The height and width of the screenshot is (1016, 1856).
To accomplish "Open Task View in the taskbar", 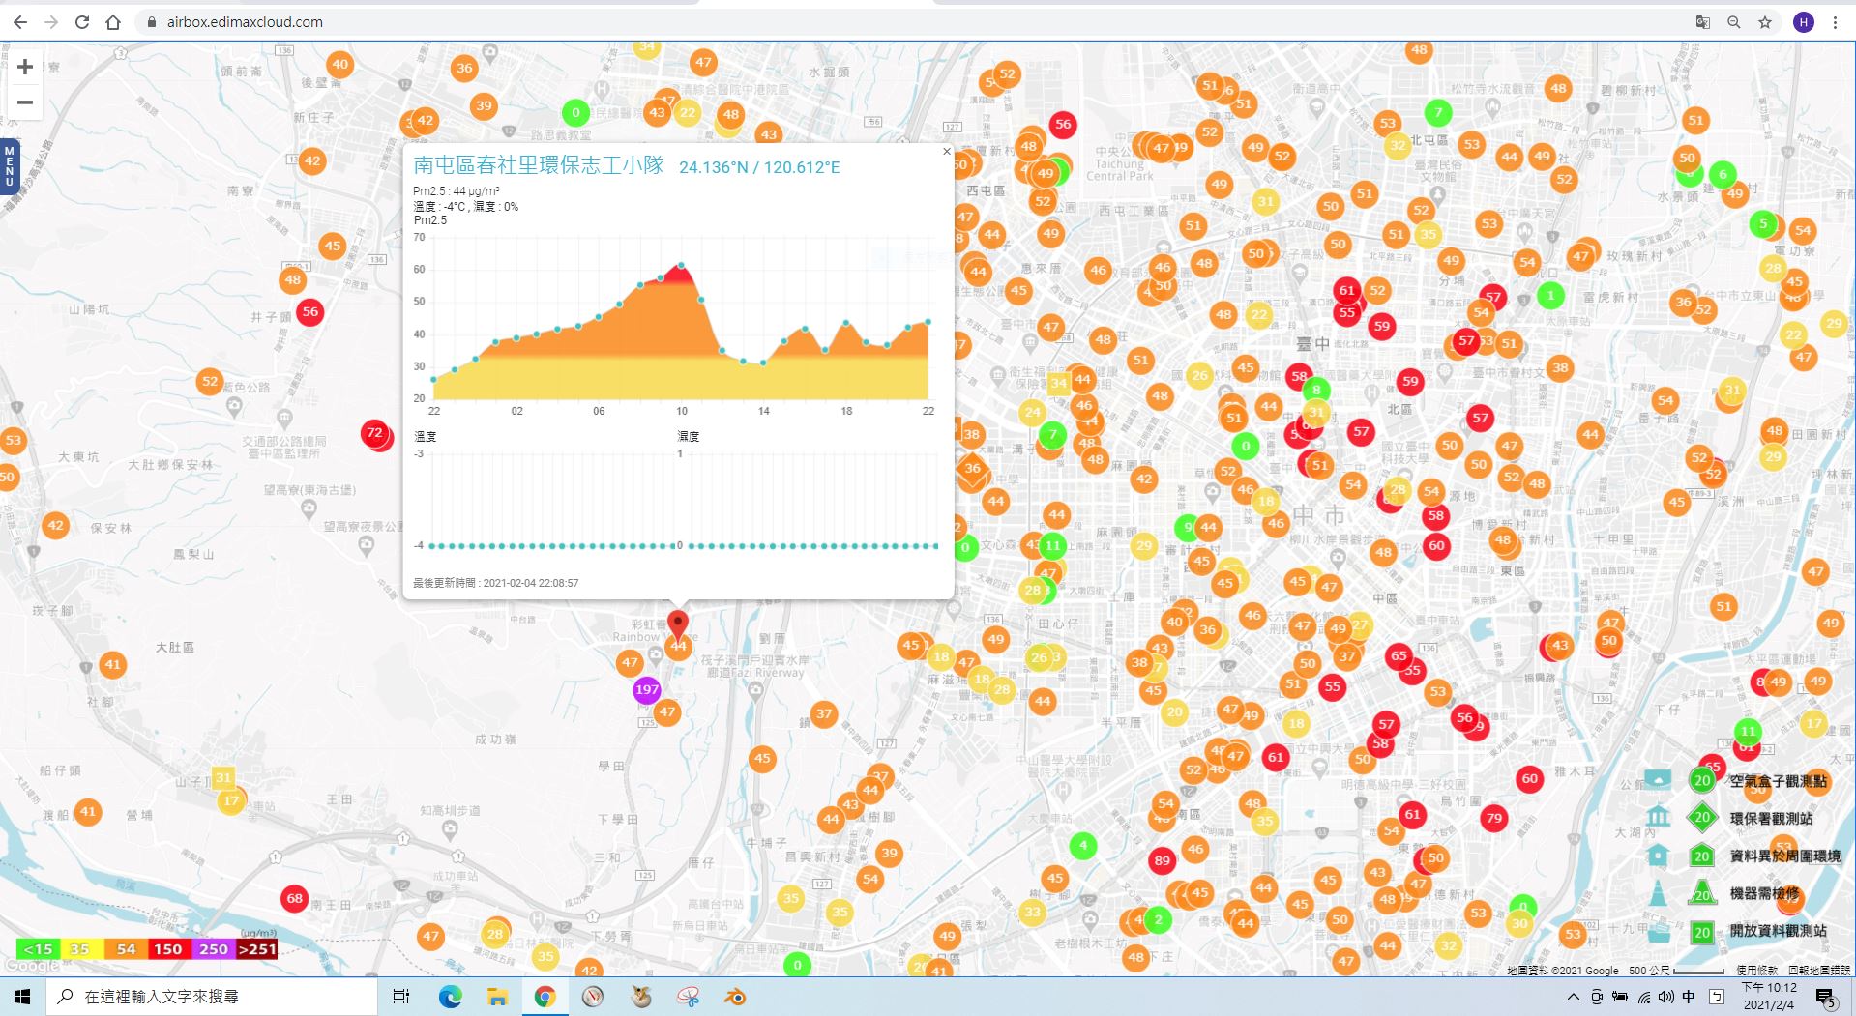I will pos(400,997).
